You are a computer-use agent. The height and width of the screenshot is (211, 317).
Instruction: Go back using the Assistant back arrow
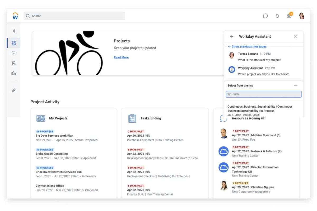231,36
